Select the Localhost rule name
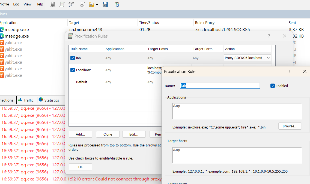The image size is (310, 184). point(83,70)
